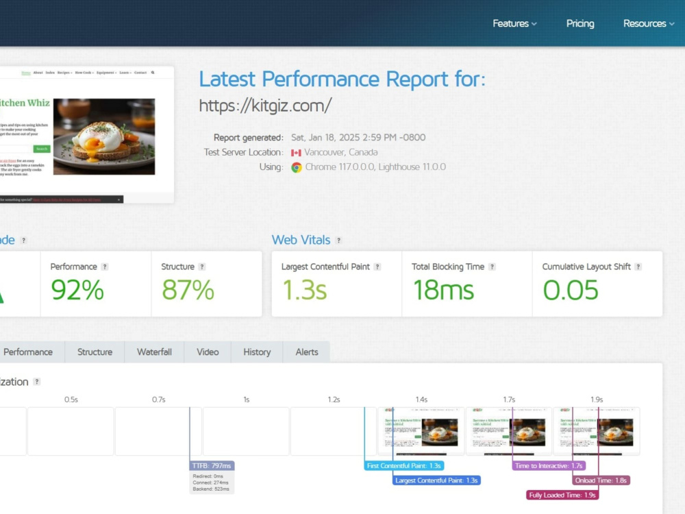
Task: Click the Fully Loaded Time: 1.9s marker
Action: click(x=562, y=495)
